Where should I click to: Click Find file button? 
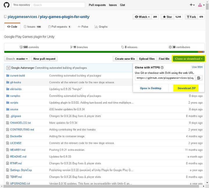pos(164,59)
